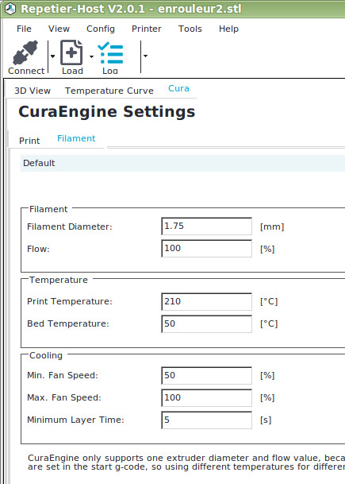Click the CuraEngine Settings heading
345x484 pixels.
[106, 112]
